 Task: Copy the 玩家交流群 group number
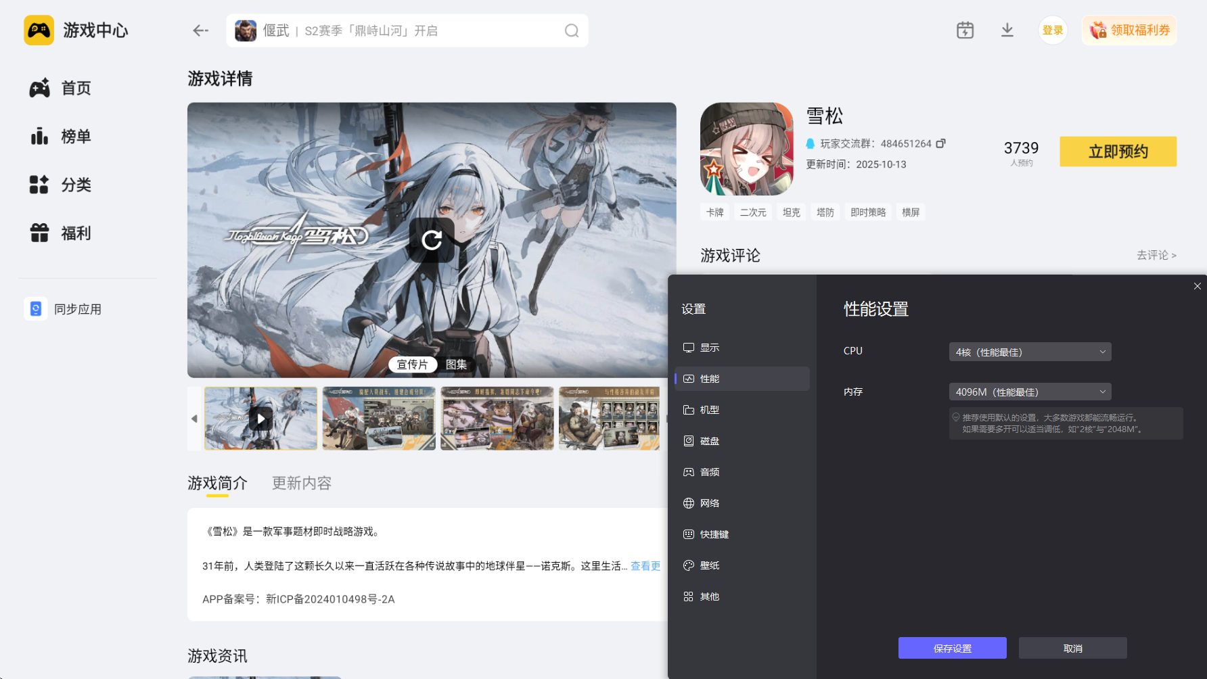pyautogui.click(x=942, y=143)
